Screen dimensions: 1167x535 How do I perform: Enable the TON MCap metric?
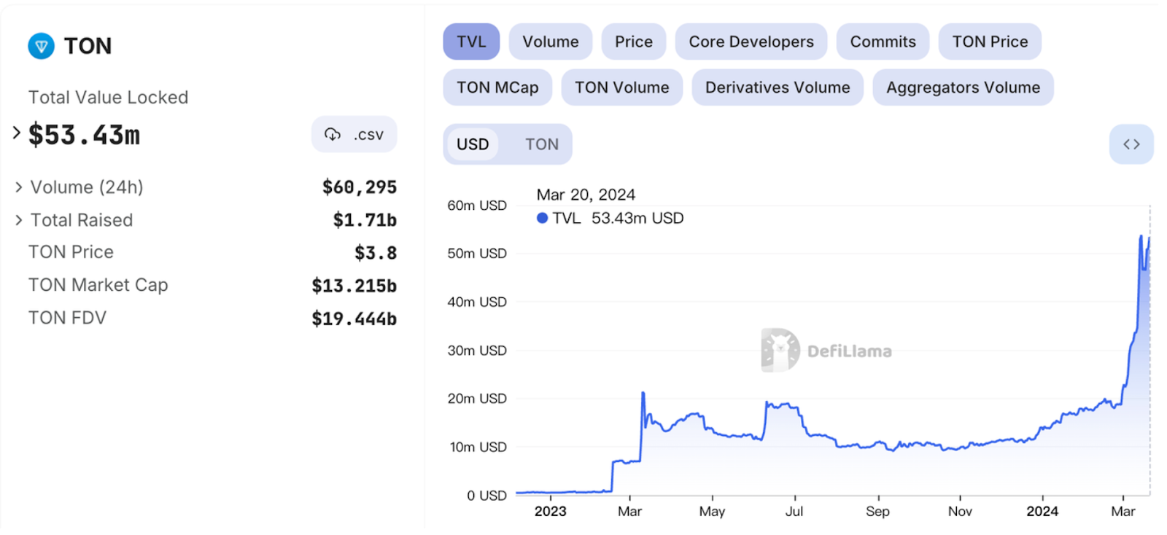[497, 87]
